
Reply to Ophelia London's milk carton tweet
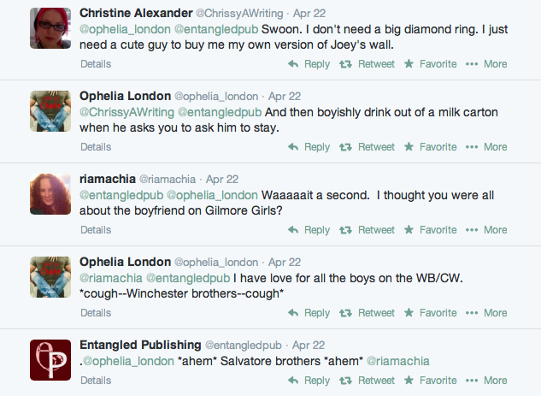point(309,147)
